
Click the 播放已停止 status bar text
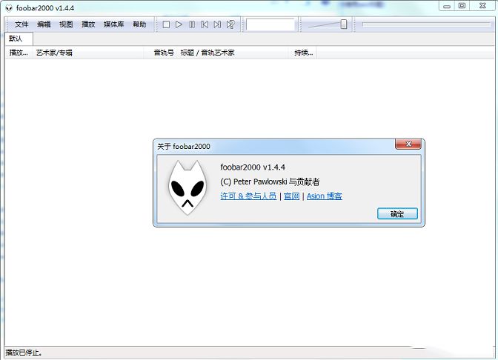(x=24, y=353)
